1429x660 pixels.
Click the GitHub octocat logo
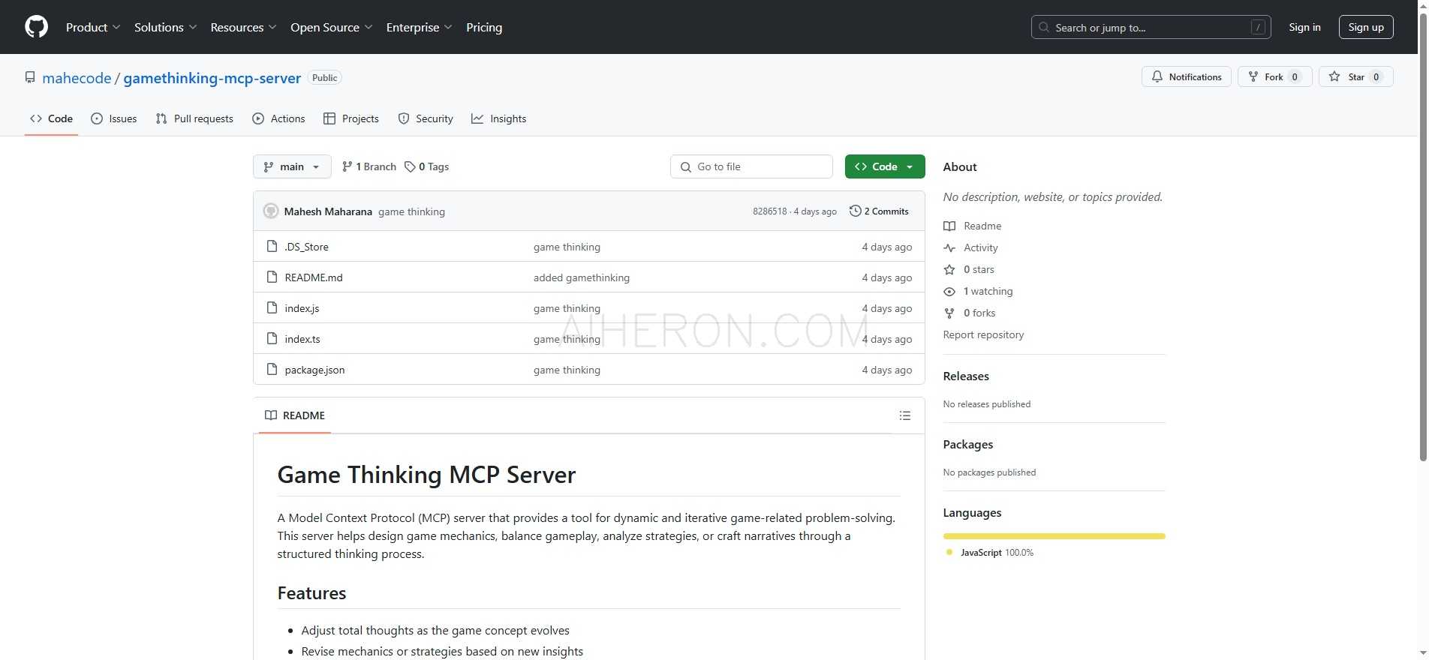pos(36,27)
